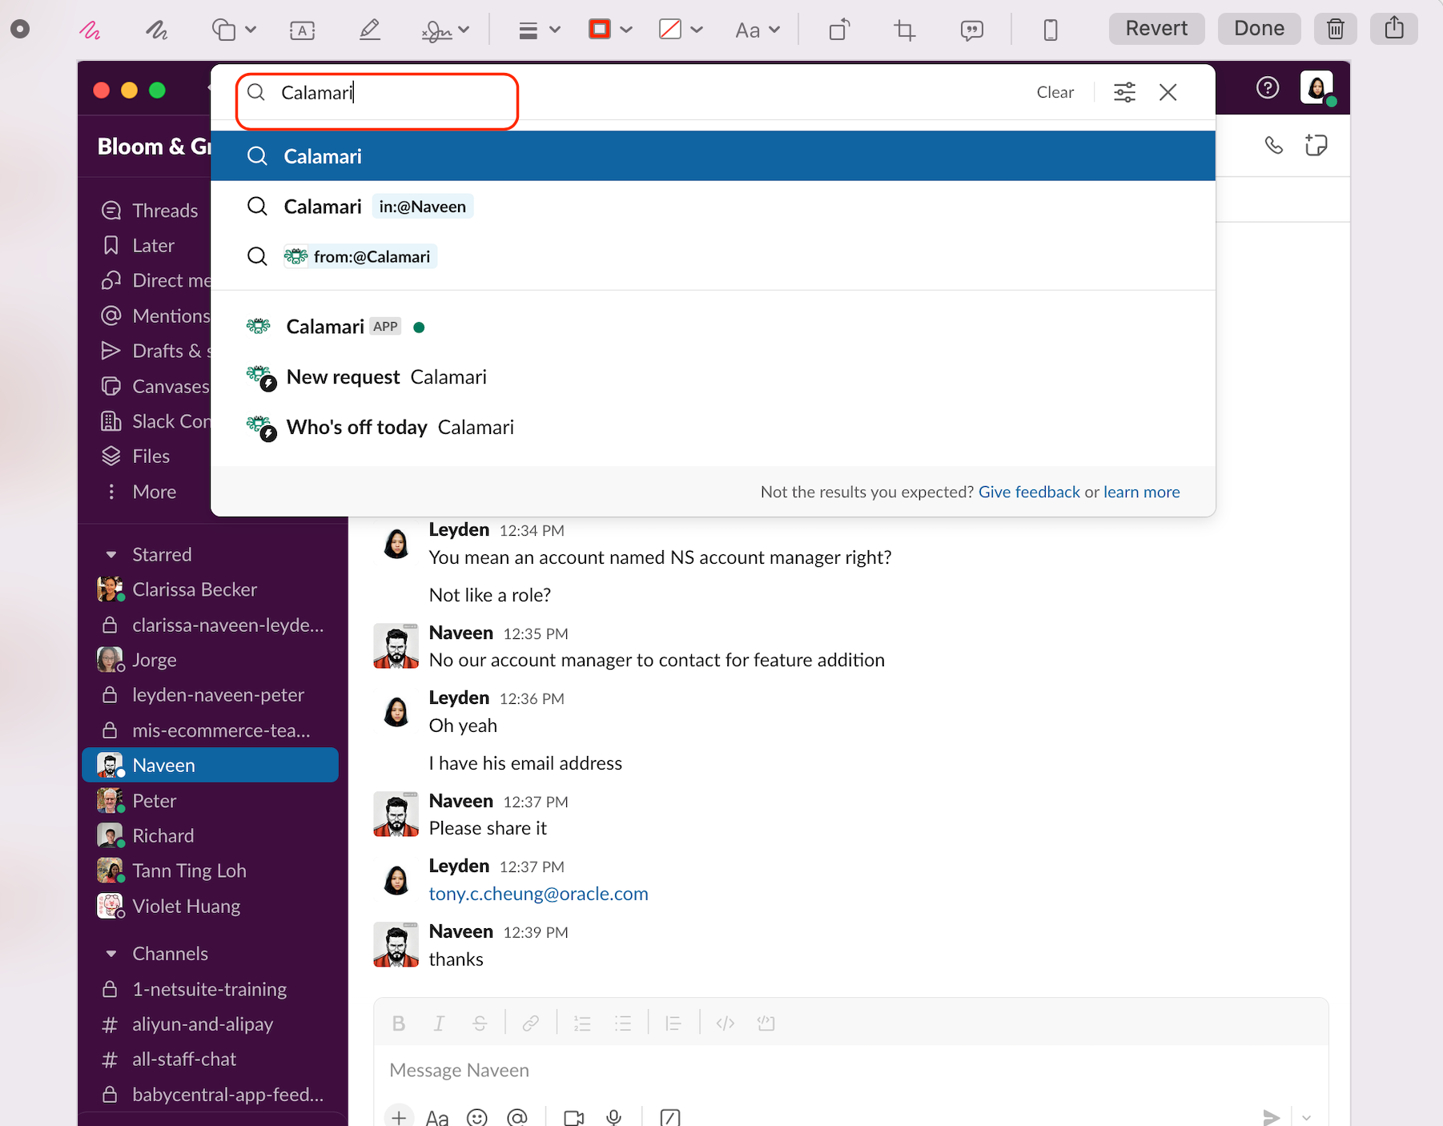1443x1126 pixels.
Task: Click the Revert button
Action: pyautogui.click(x=1156, y=29)
